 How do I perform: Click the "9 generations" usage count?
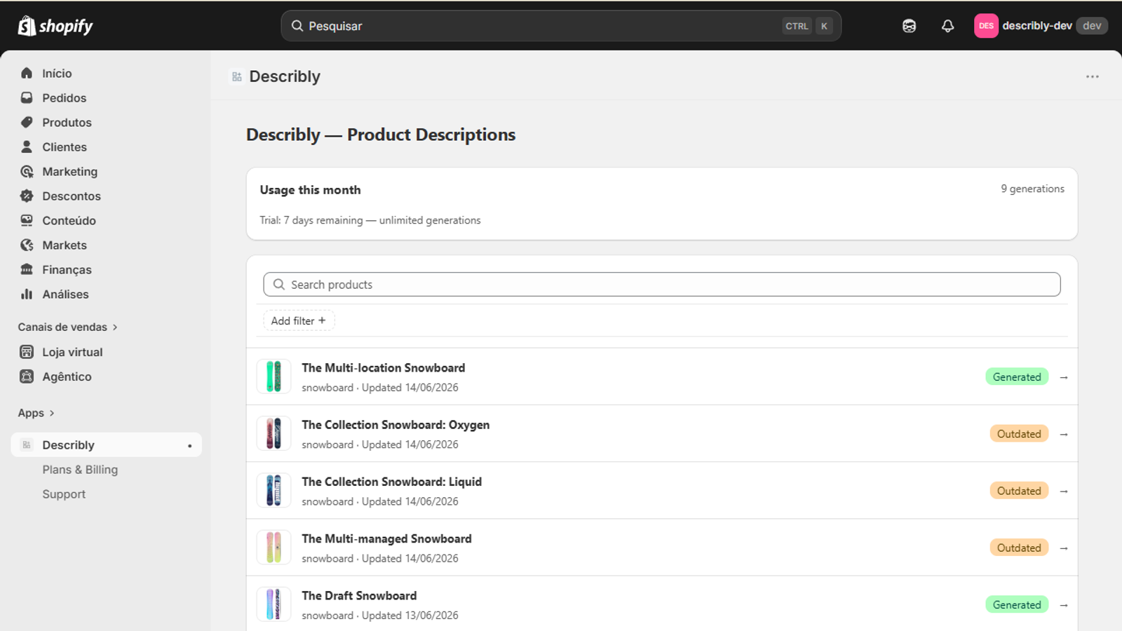(1032, 189)
